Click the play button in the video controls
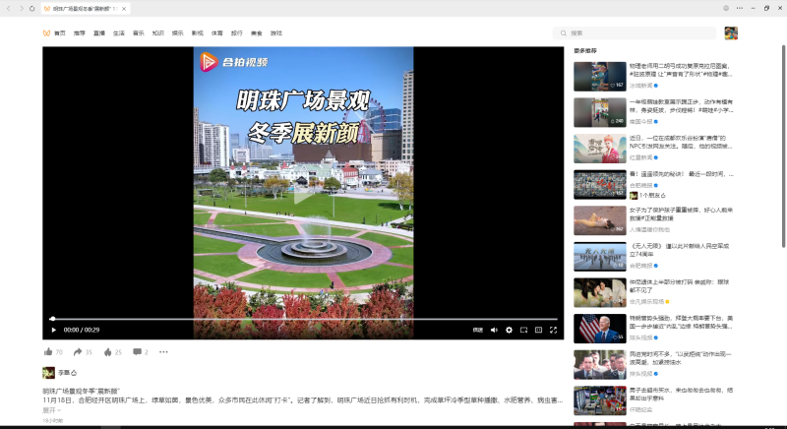The image size is (787, 429). click(53, 330)
